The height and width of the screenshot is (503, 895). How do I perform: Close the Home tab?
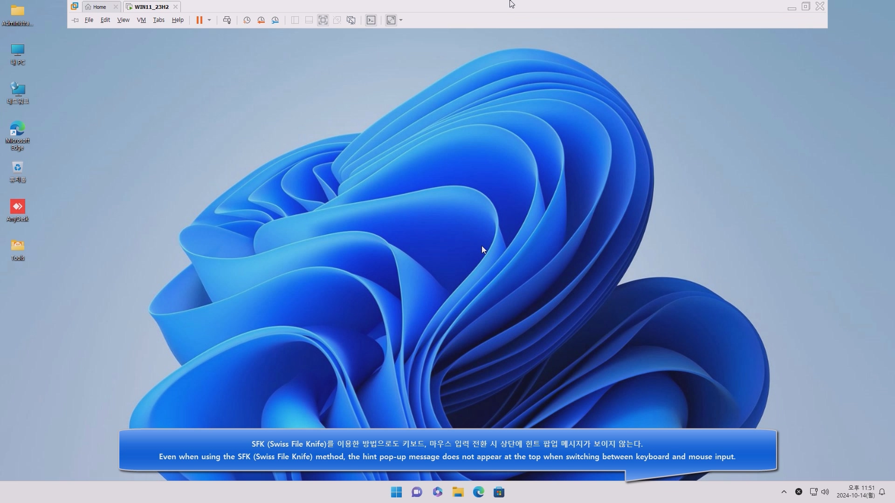coord(116,7)
